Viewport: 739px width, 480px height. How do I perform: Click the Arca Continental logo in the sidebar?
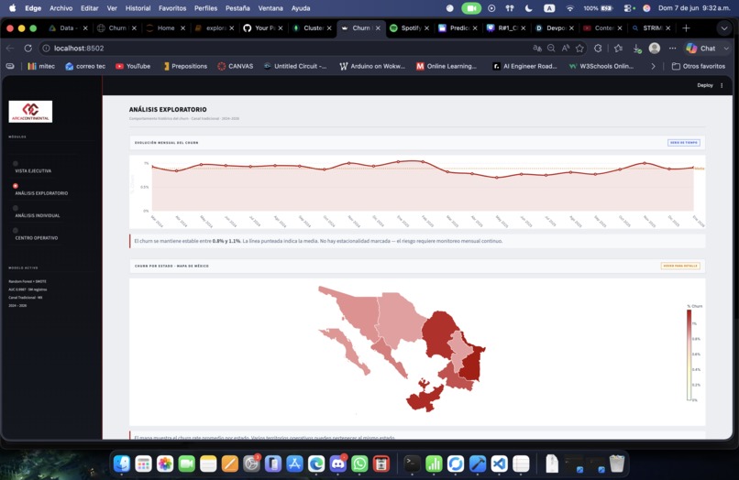(x=30, y=112)
